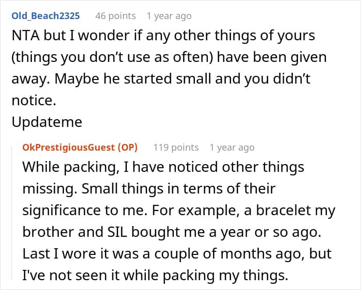Image resolution: width=361 pixels, height=290 pixels.
Task: Click the phrase "While packing"
Action: [57, 168]
